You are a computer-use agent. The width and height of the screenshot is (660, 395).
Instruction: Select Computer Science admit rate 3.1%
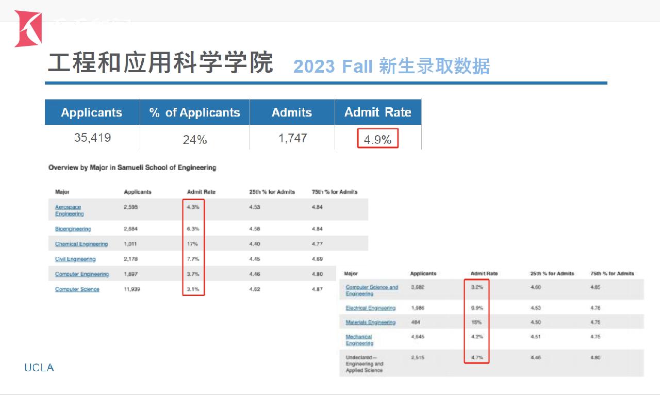[x=193, y=289]
